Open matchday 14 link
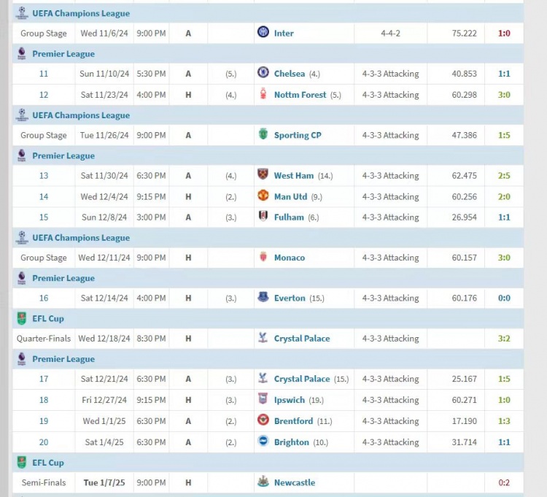This screenshot has width=547, height=497. 44,196
